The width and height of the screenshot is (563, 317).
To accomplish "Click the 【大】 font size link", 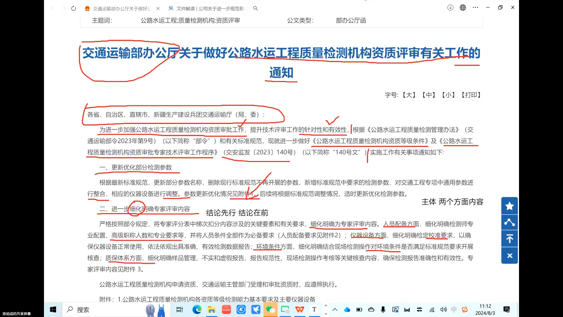I will pos(409,95).
